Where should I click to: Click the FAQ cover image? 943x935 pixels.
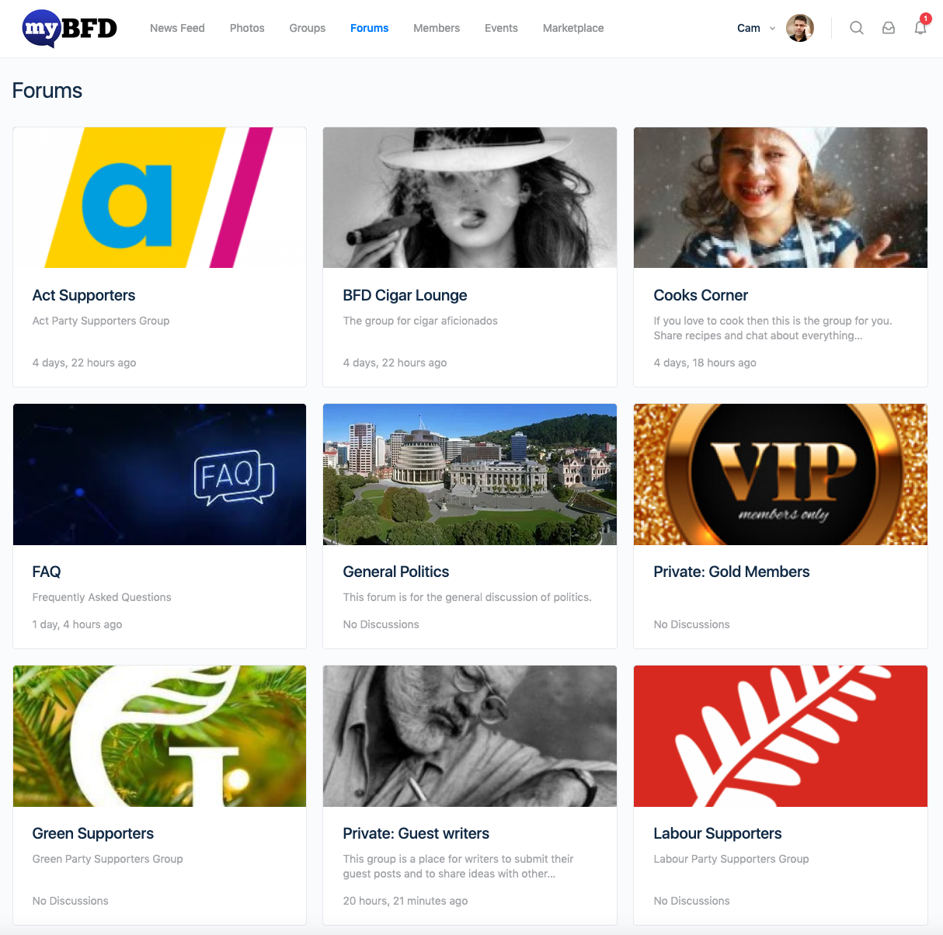click(159, 474)
